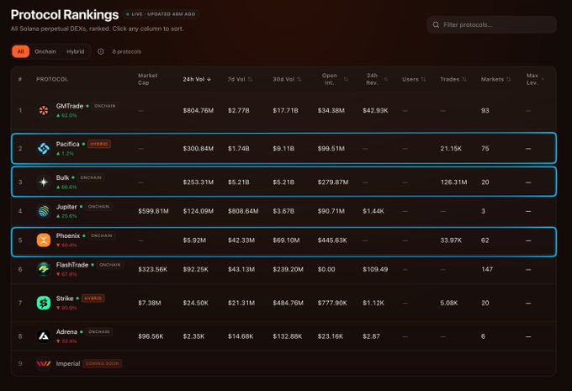Open the Pacifica protocol name link
Image resolution: width=572 pixels, height=391 pixels.
point(67,144)
